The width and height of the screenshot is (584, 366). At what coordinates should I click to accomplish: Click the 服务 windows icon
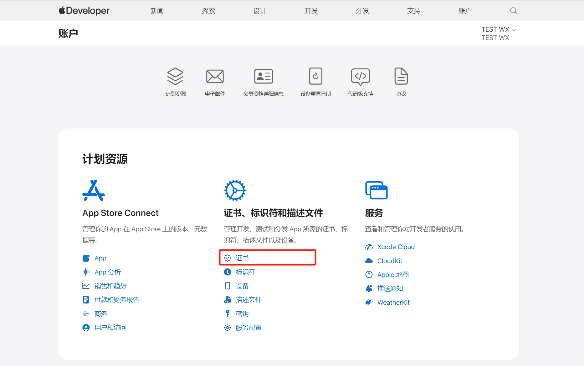tap(376, 190)
